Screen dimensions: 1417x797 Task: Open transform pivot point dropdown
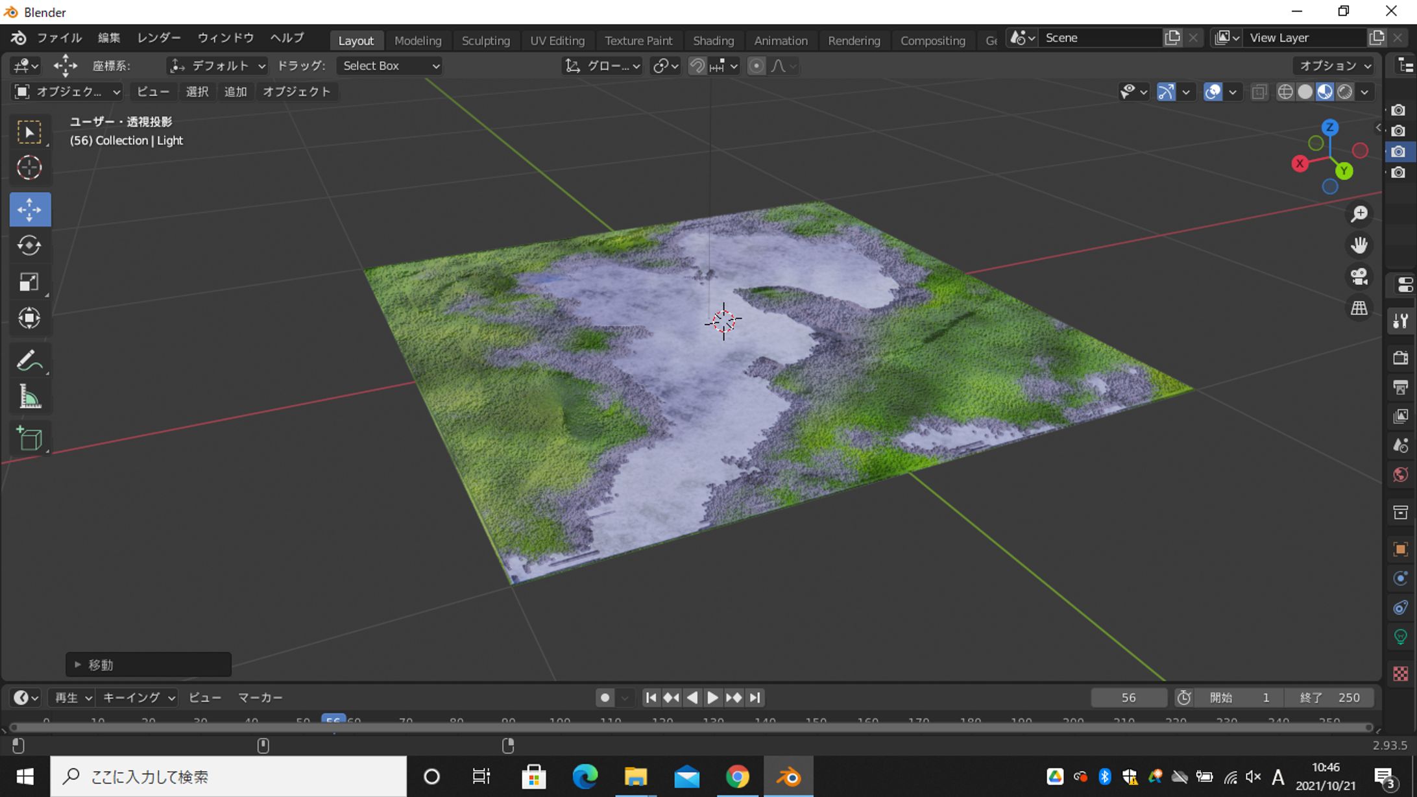click(x=666, y=66)
